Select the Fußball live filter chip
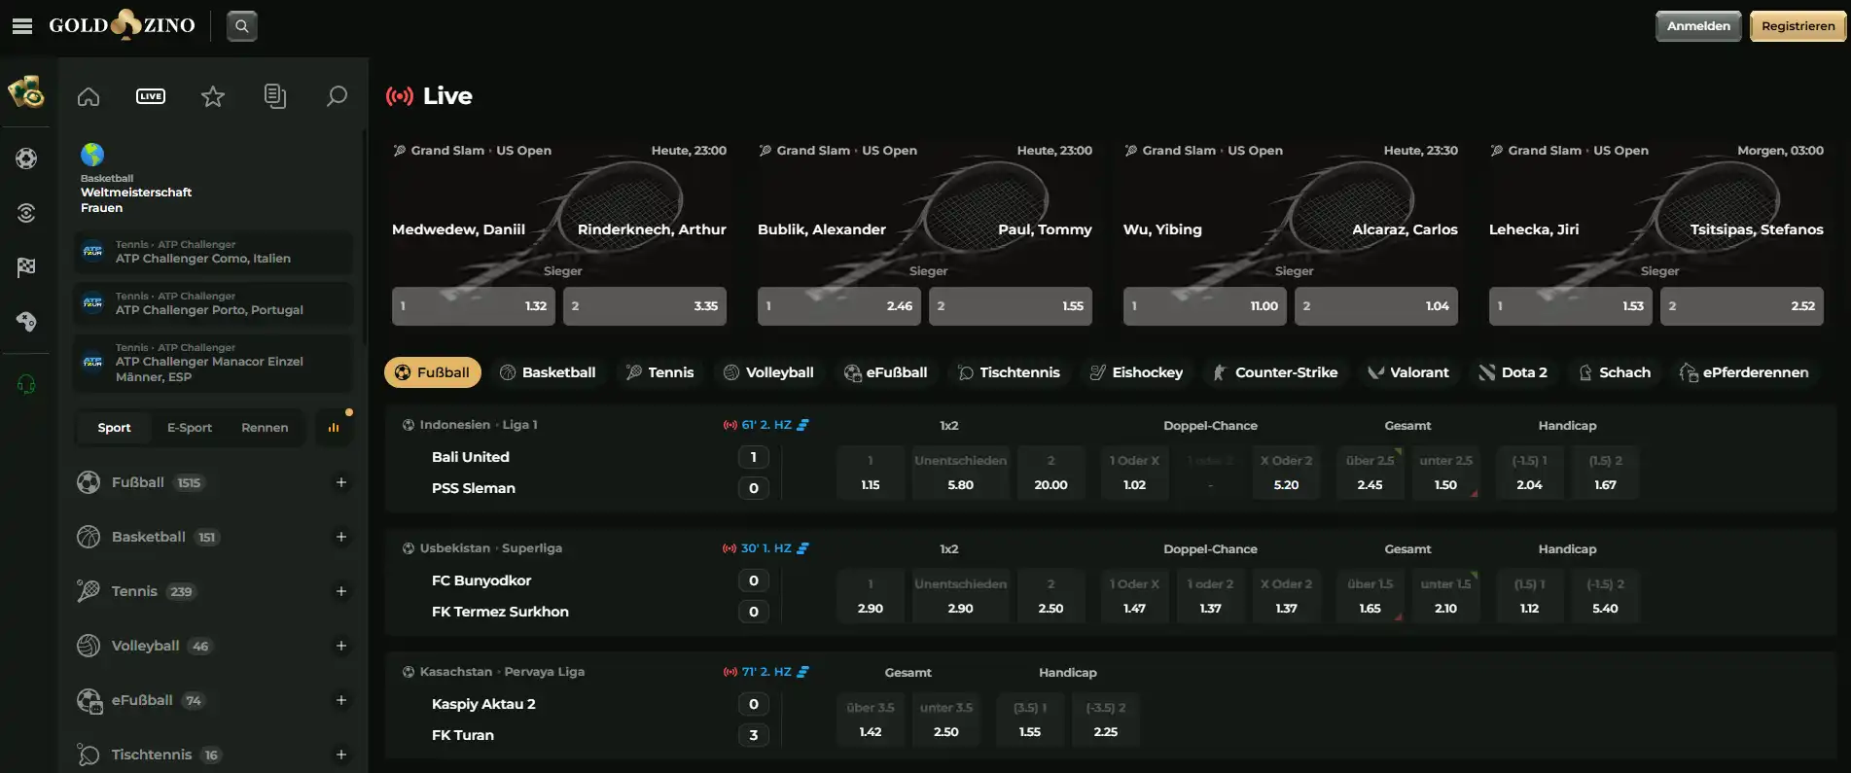The width and height of the screenshot is (1851, 773). [433, 372]
